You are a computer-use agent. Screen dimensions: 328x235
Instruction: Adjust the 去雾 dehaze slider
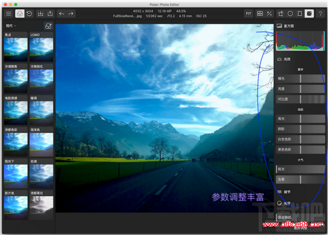[x=300, y=179]
